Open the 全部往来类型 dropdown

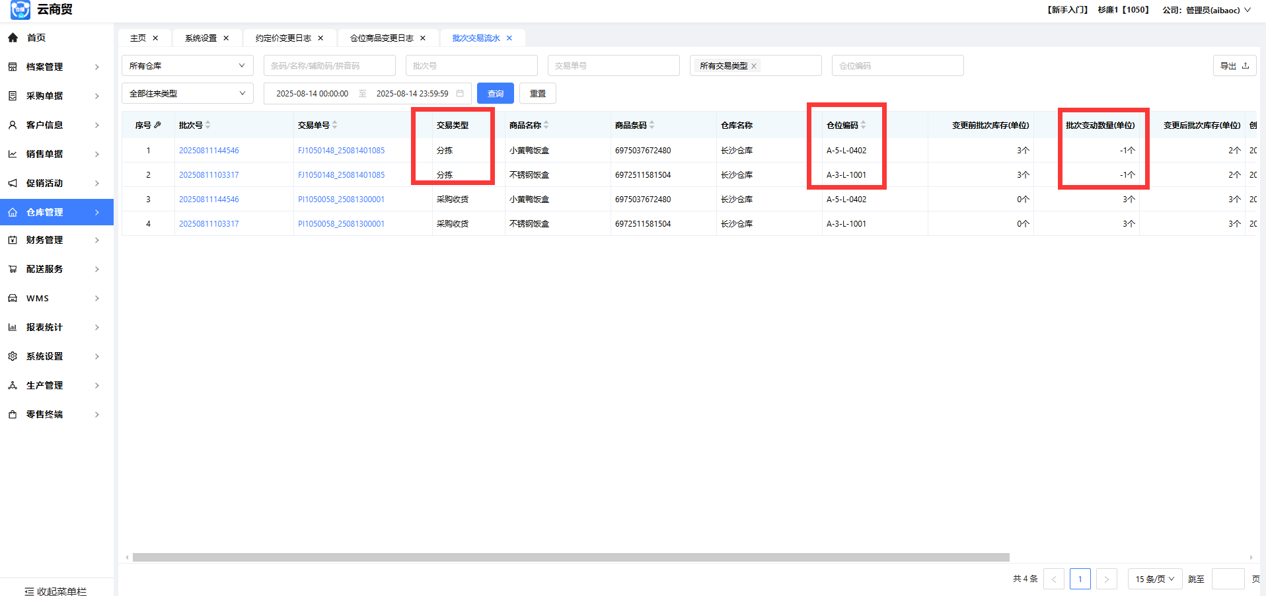click(x=187, y=93)
